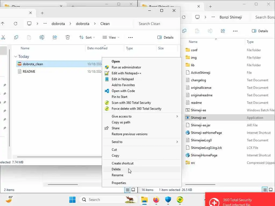Open new tab in Clean window

(x=42, y=13)
